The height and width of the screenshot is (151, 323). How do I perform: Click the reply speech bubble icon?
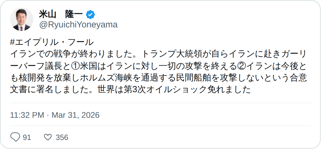(x=15, y=137)
